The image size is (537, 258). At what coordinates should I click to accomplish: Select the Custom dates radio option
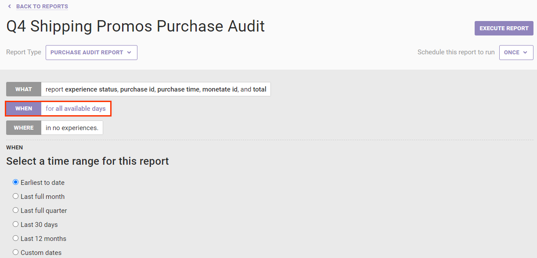(x=16, y=252)
